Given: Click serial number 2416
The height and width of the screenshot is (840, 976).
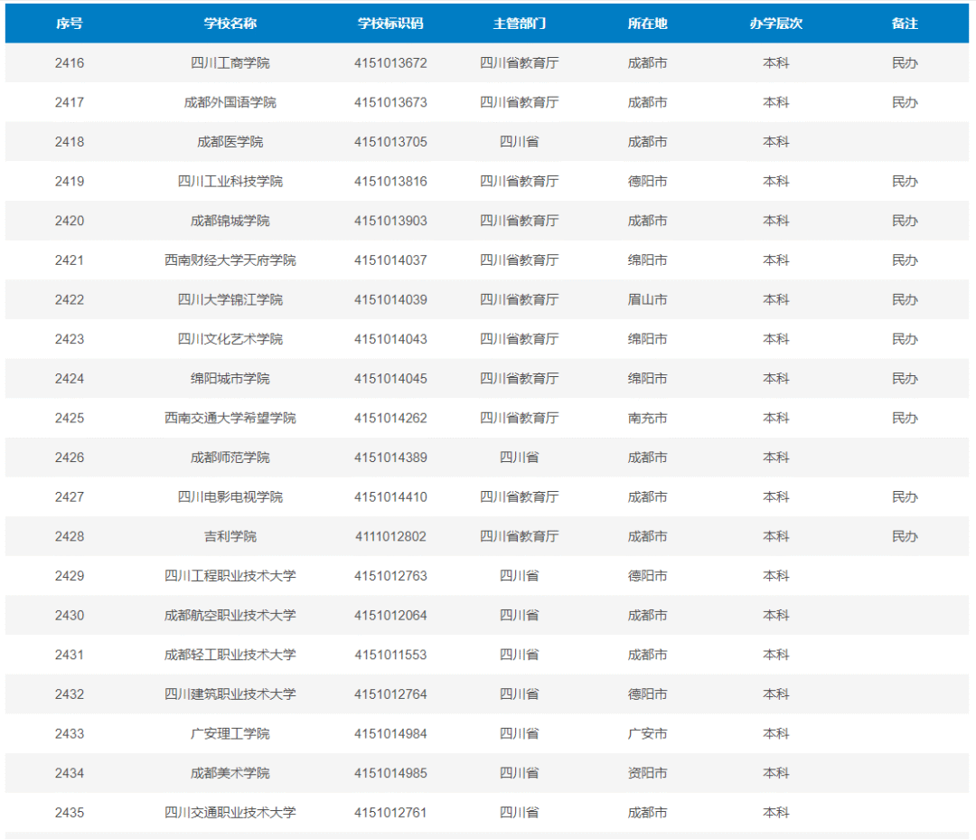Looking at the screenshot, I should tap(69, 63).
